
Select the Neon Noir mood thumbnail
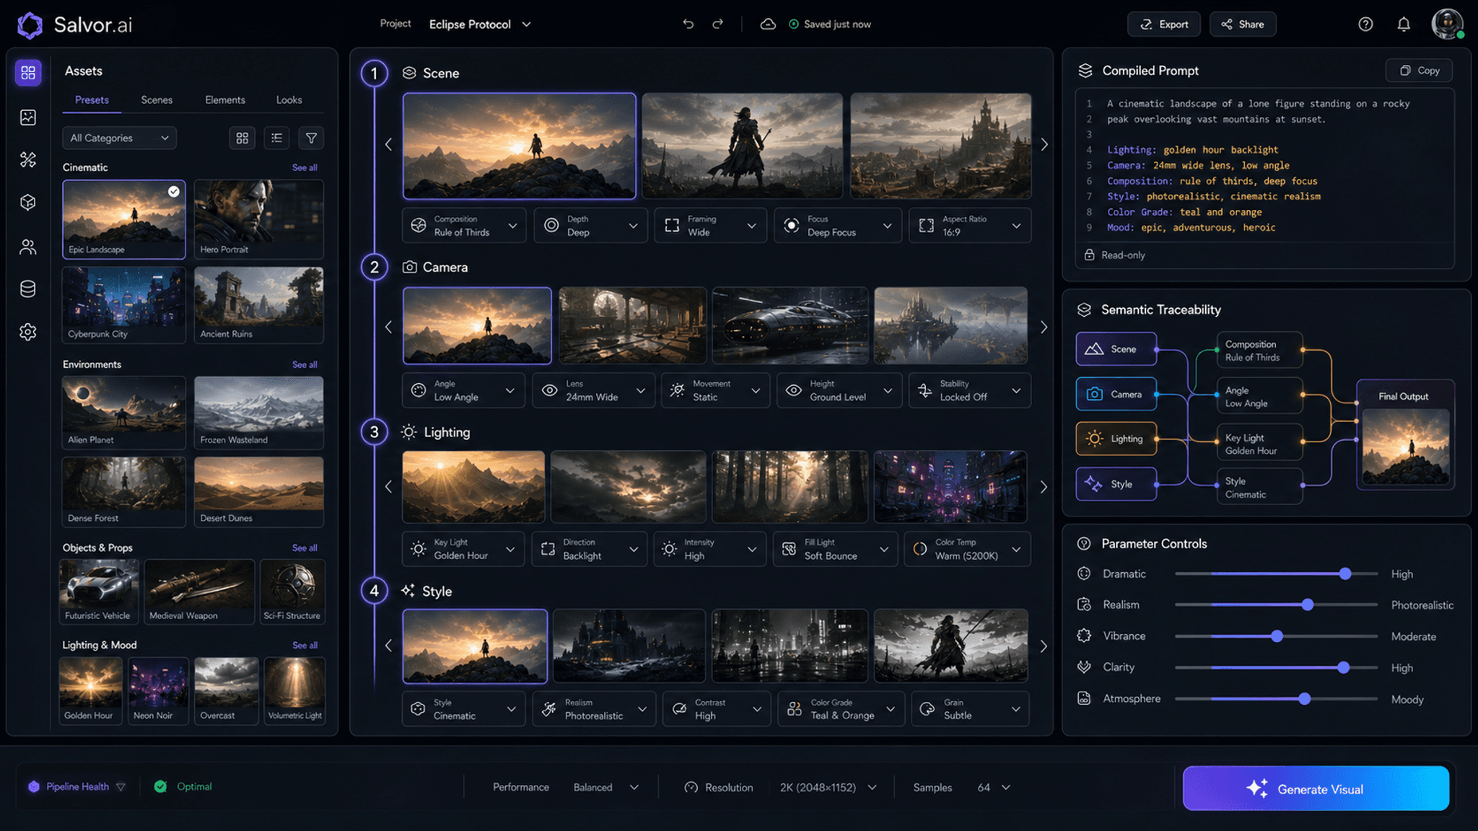tap(158, 690)
